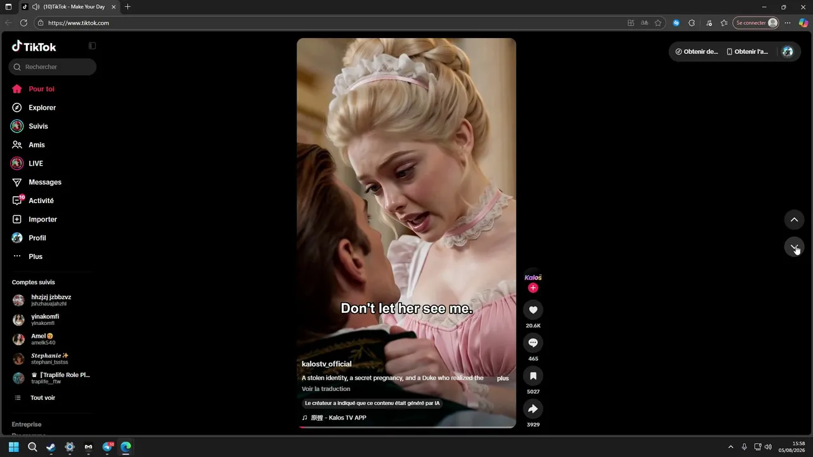Click the browser back arrow

(8, 23)
